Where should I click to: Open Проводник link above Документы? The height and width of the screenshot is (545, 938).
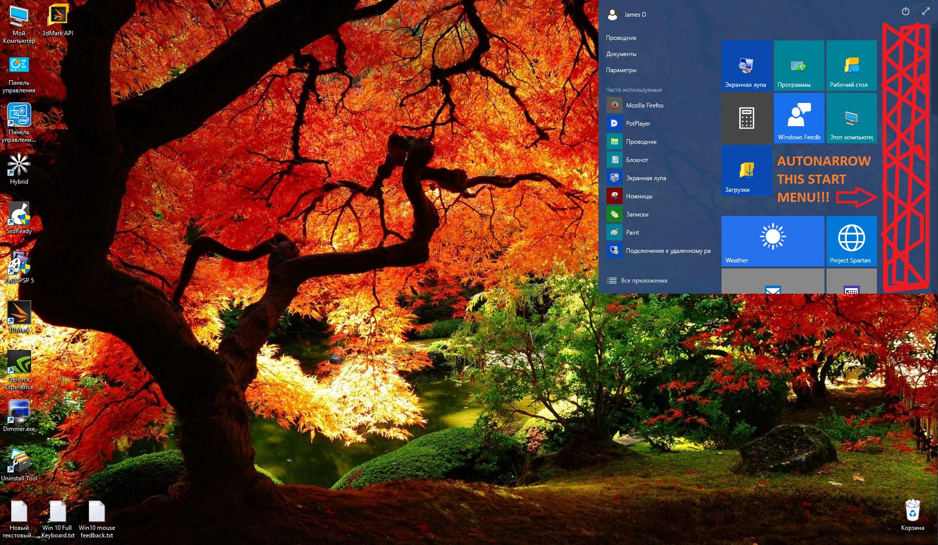pyautogui.click(x=621, y=38)
